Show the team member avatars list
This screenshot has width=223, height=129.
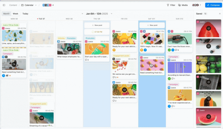(196, 5)
